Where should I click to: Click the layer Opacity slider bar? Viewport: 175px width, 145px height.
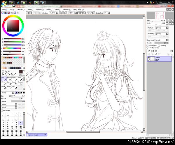pyautogui.click(x=162, y=43)
